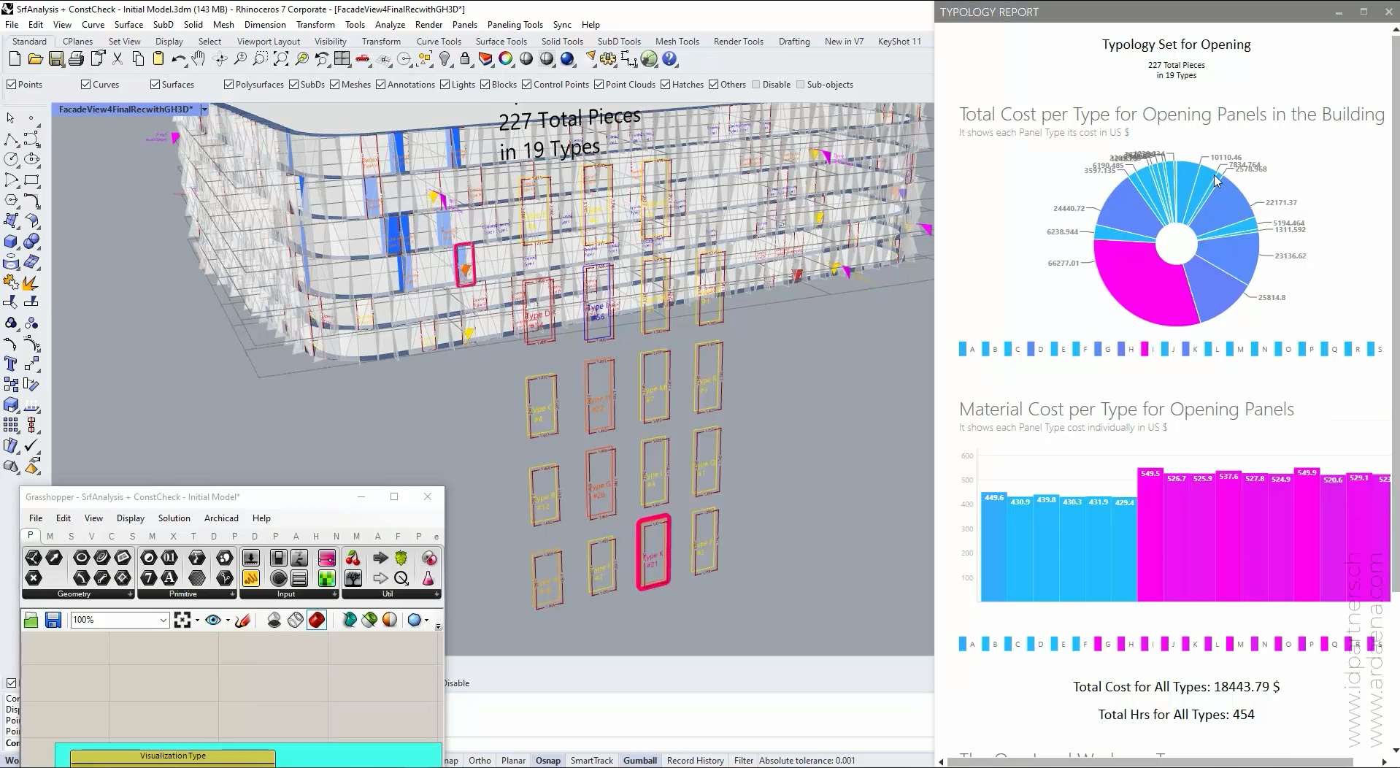Open the Zoom Extents dropdown arrow in Grasshopper

tap(197, 621)
